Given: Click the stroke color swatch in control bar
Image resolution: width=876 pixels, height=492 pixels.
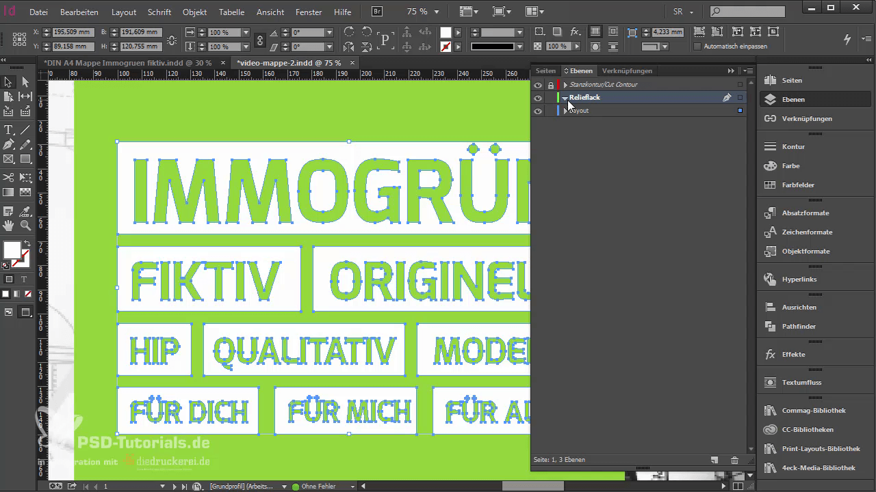Looking at the screenshot, I should pos(446,46).
